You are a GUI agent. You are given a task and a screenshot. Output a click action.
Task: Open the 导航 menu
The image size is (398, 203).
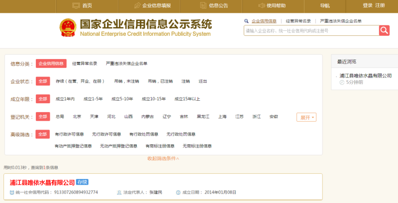pyautogui.click(x=325, y=6)
